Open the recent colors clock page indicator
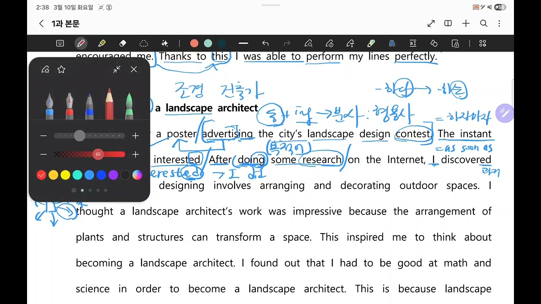This screenshot has width=541, height=304. click(74, 190)
